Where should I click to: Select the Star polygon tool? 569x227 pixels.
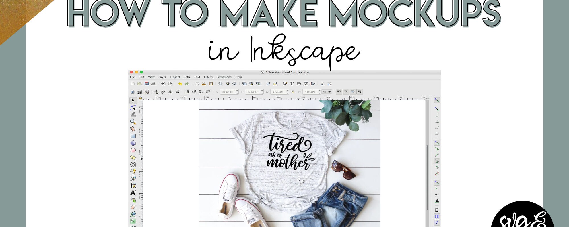pos(133,157)
